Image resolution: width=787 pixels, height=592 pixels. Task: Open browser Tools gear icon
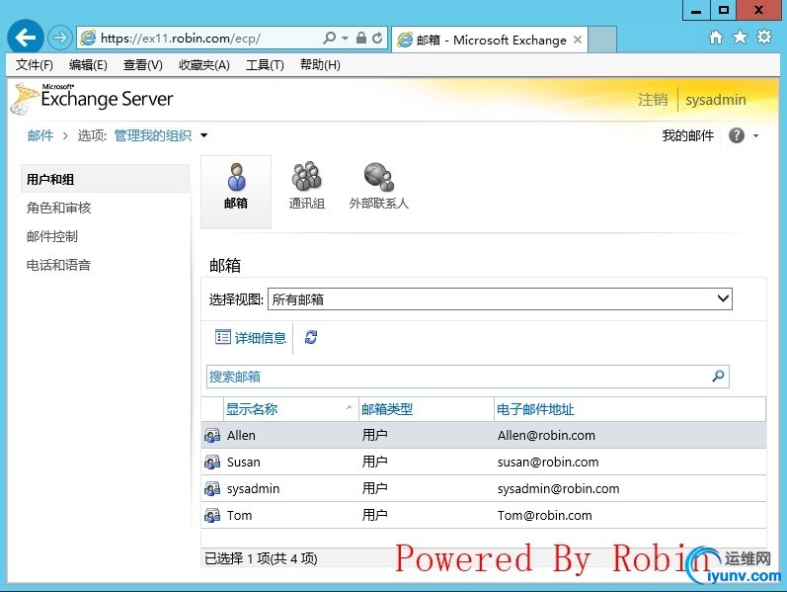(764, 38)
